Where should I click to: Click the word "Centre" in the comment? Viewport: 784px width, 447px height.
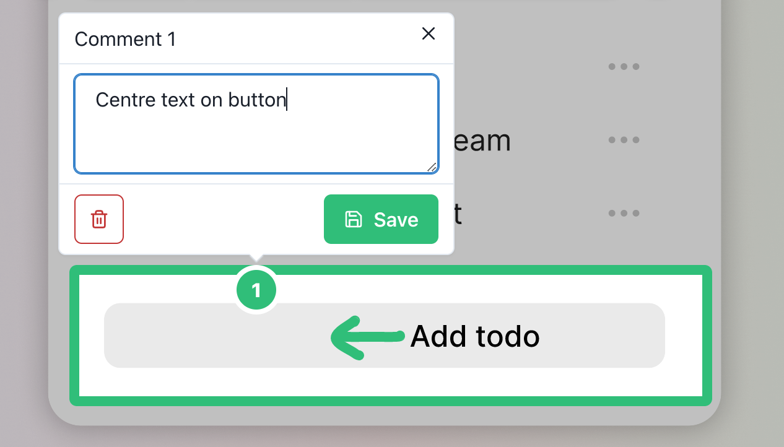click(123, 100)
